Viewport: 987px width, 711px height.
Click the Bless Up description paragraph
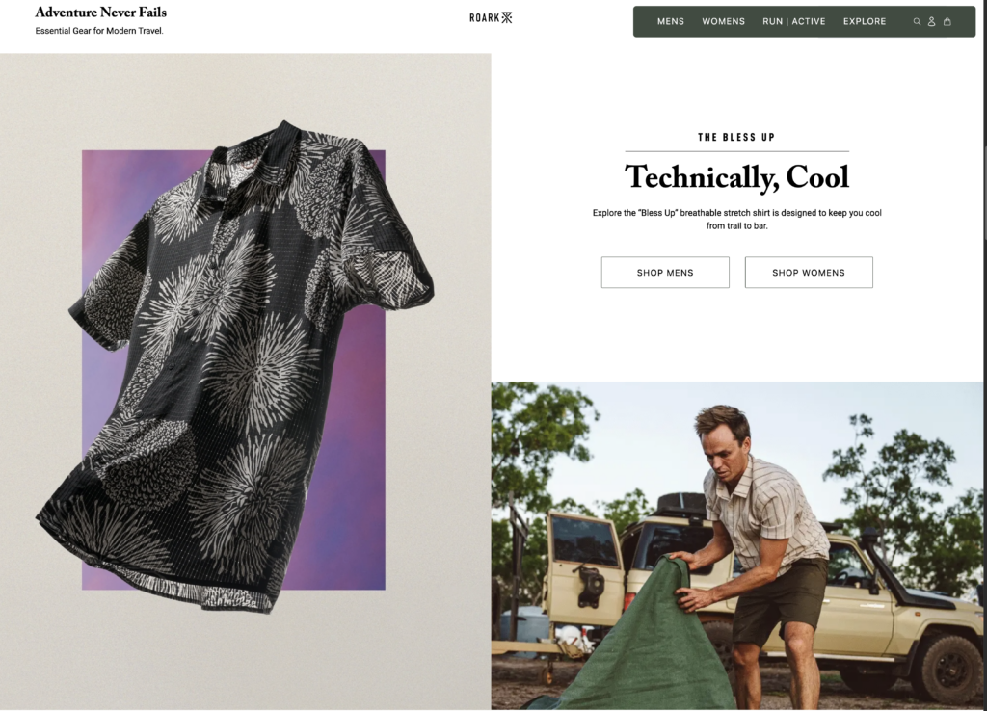tap(736, 219)
